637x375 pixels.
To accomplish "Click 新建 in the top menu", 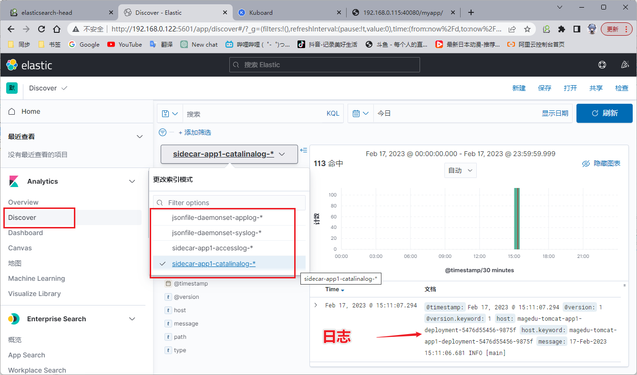I will point(519,88).
